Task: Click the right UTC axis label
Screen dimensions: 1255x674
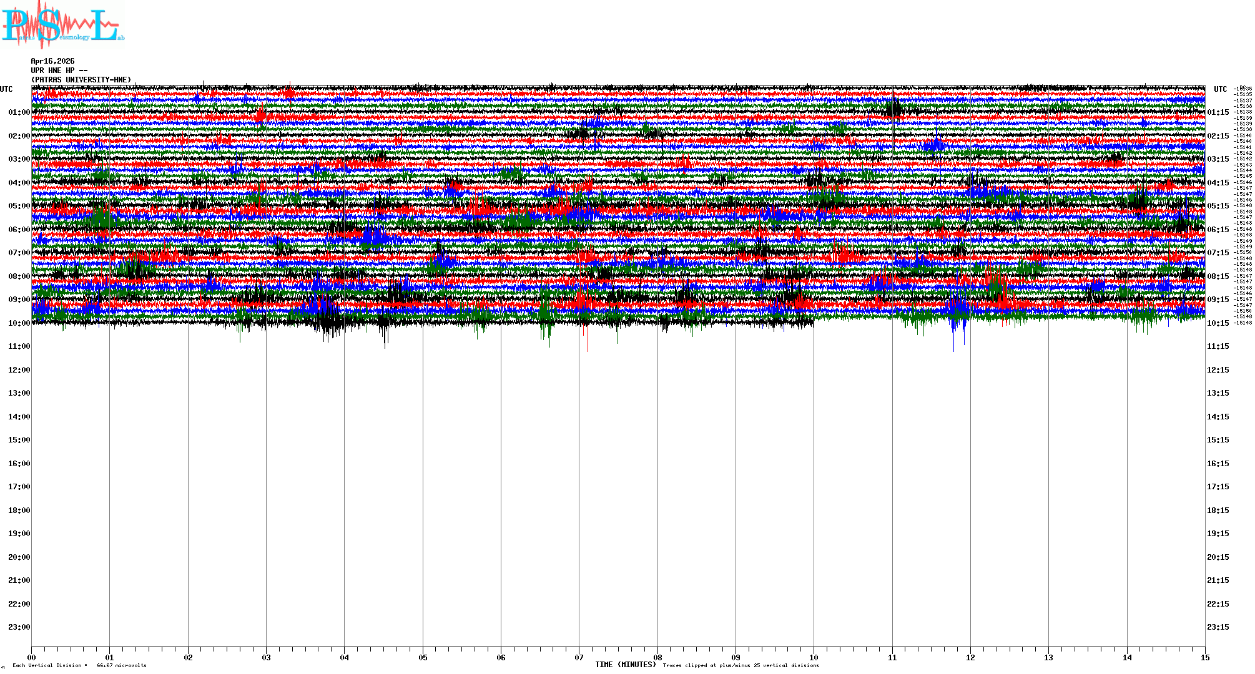Action: point(1220,89)
